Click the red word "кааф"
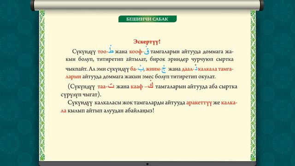 (x=136, y=87)
